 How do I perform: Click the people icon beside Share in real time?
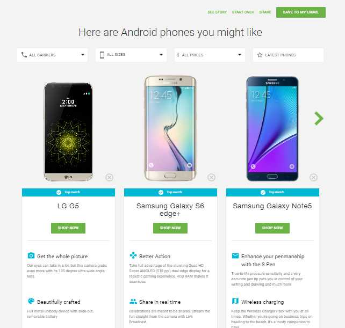coord(133,301)
